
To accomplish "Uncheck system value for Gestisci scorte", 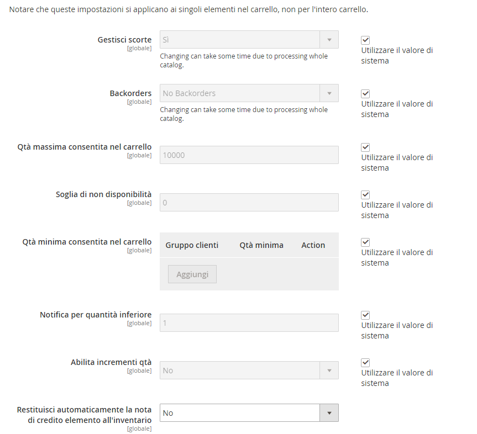I will tap(365, 40).
